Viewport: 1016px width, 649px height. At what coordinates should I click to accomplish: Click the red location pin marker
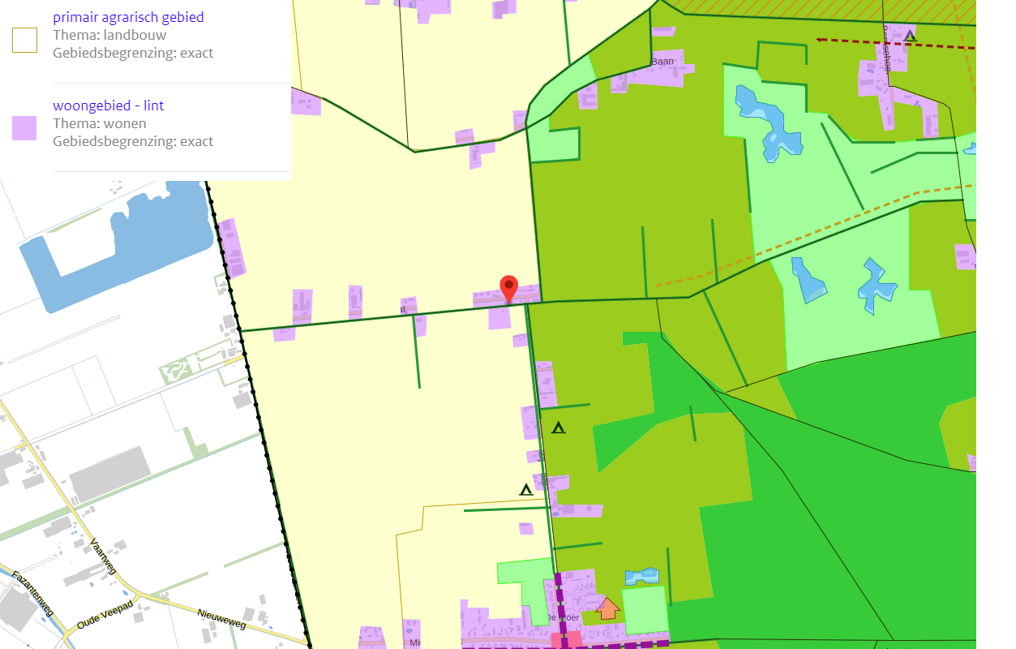click(508, 290)
